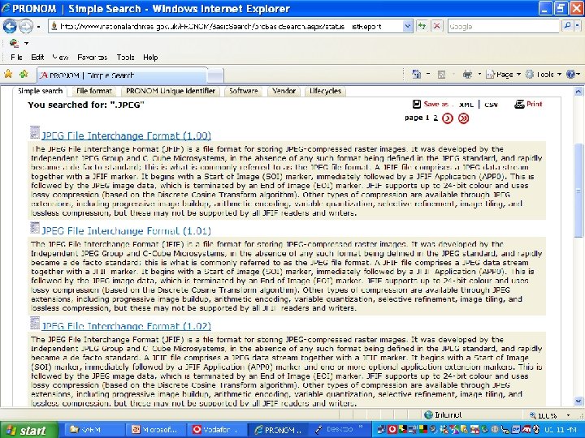Open the Favorites menu
Viewport: 585px width, 438px height.
pos(92,58)
